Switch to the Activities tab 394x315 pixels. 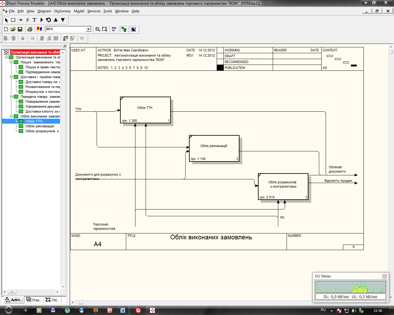pos(14,300)
